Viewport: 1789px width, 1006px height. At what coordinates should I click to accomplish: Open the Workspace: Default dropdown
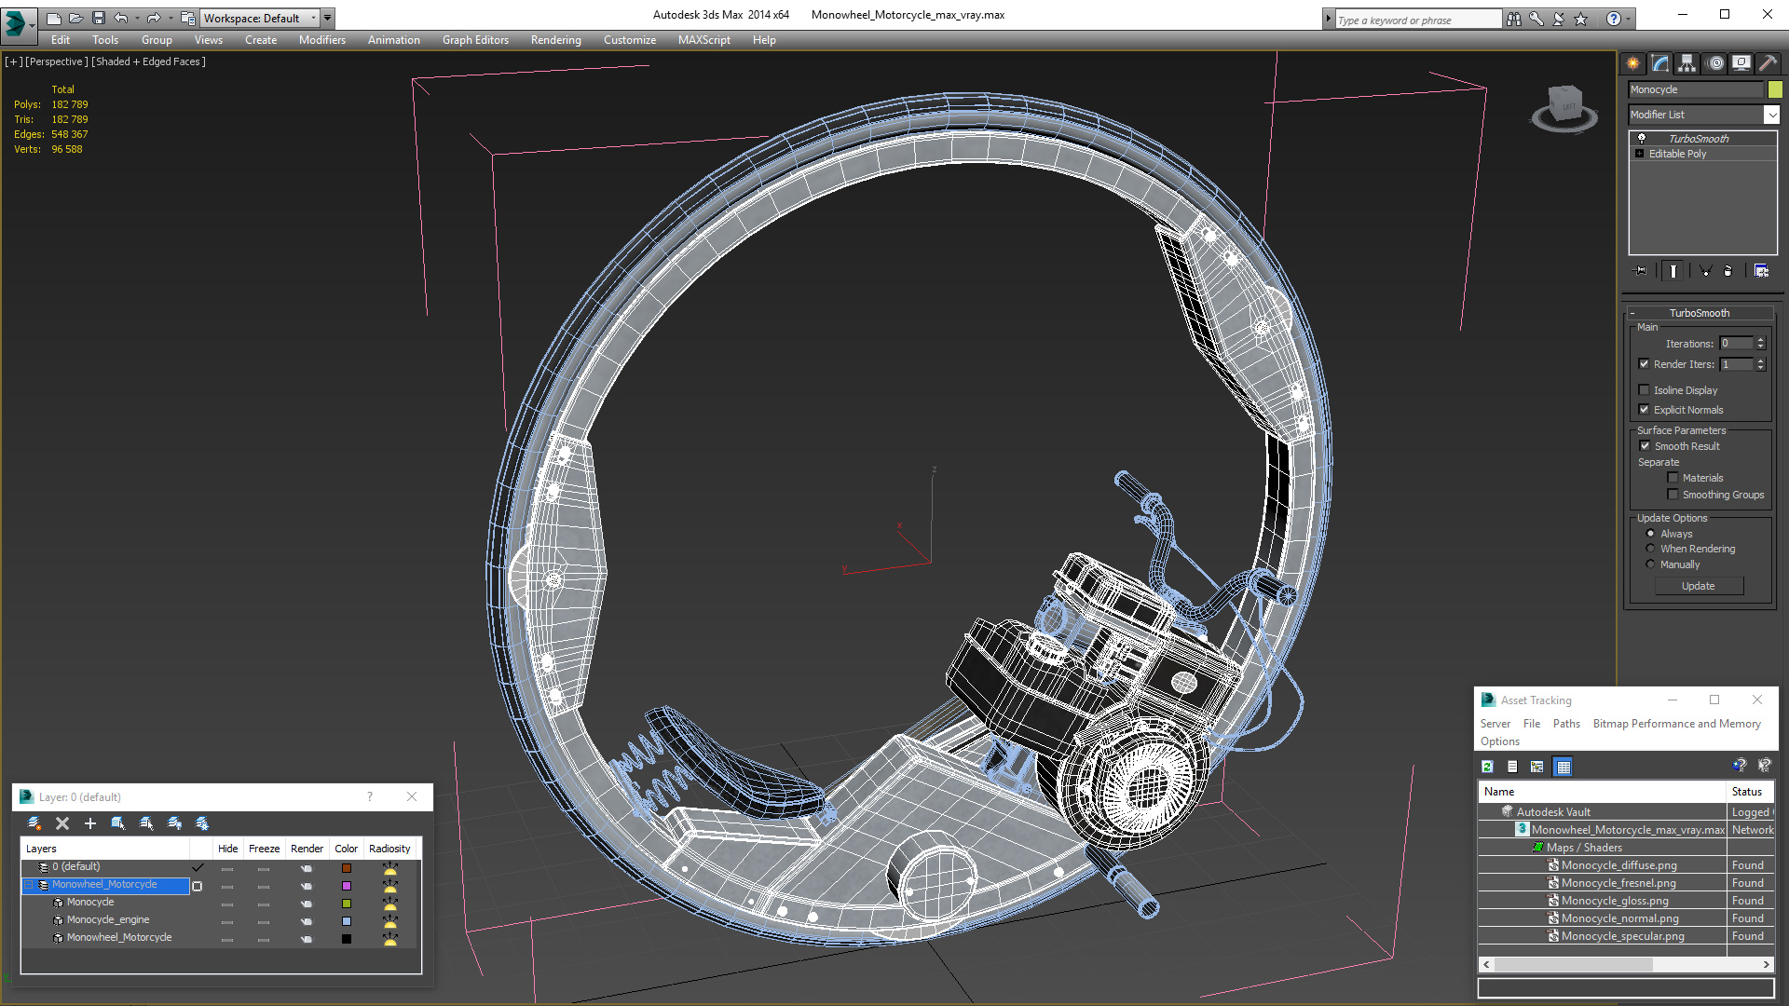[260, 18]
